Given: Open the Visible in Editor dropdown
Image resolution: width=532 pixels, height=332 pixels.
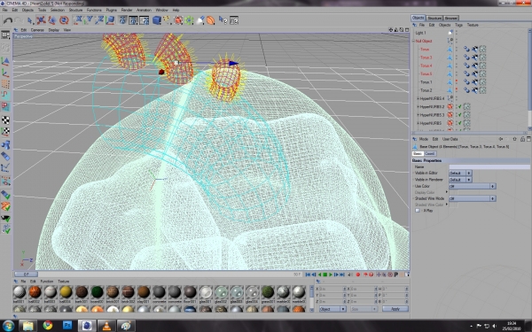Looking at the screenshot, I should (460, 173).
